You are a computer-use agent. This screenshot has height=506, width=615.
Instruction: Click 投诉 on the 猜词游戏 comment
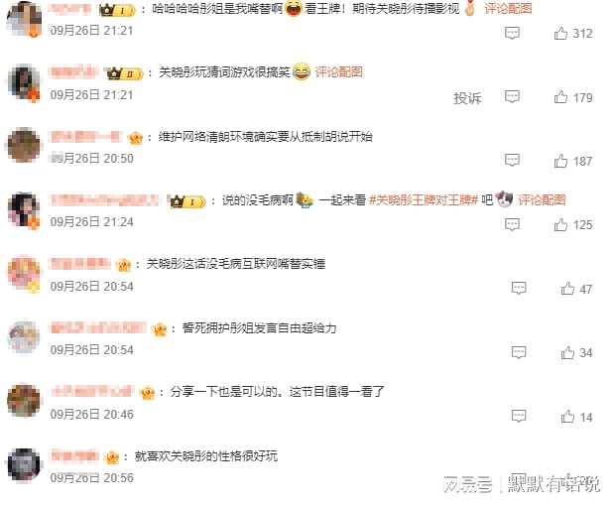pos(467,97)
